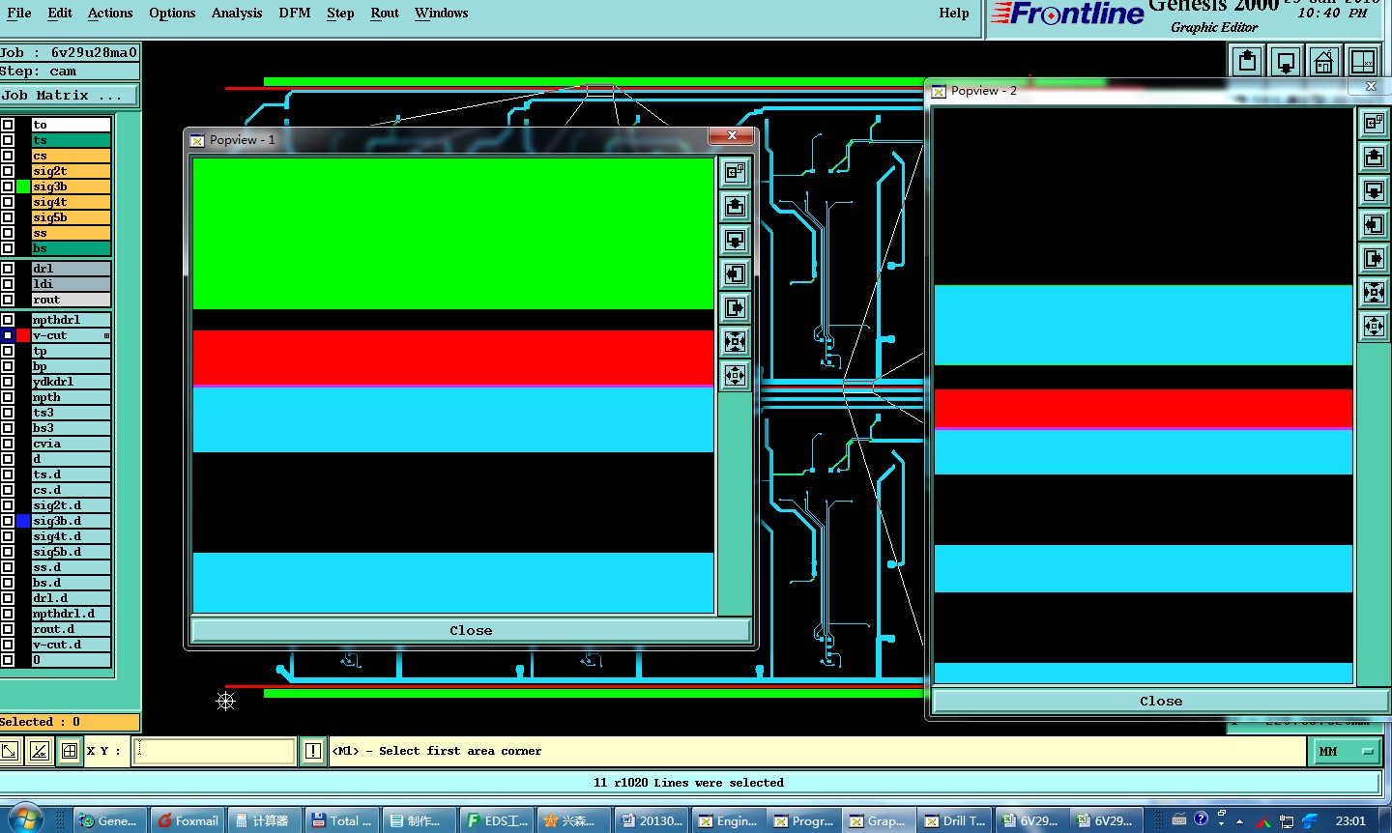Click pan down icon in main editor toolbar

tap(1287, 61)
